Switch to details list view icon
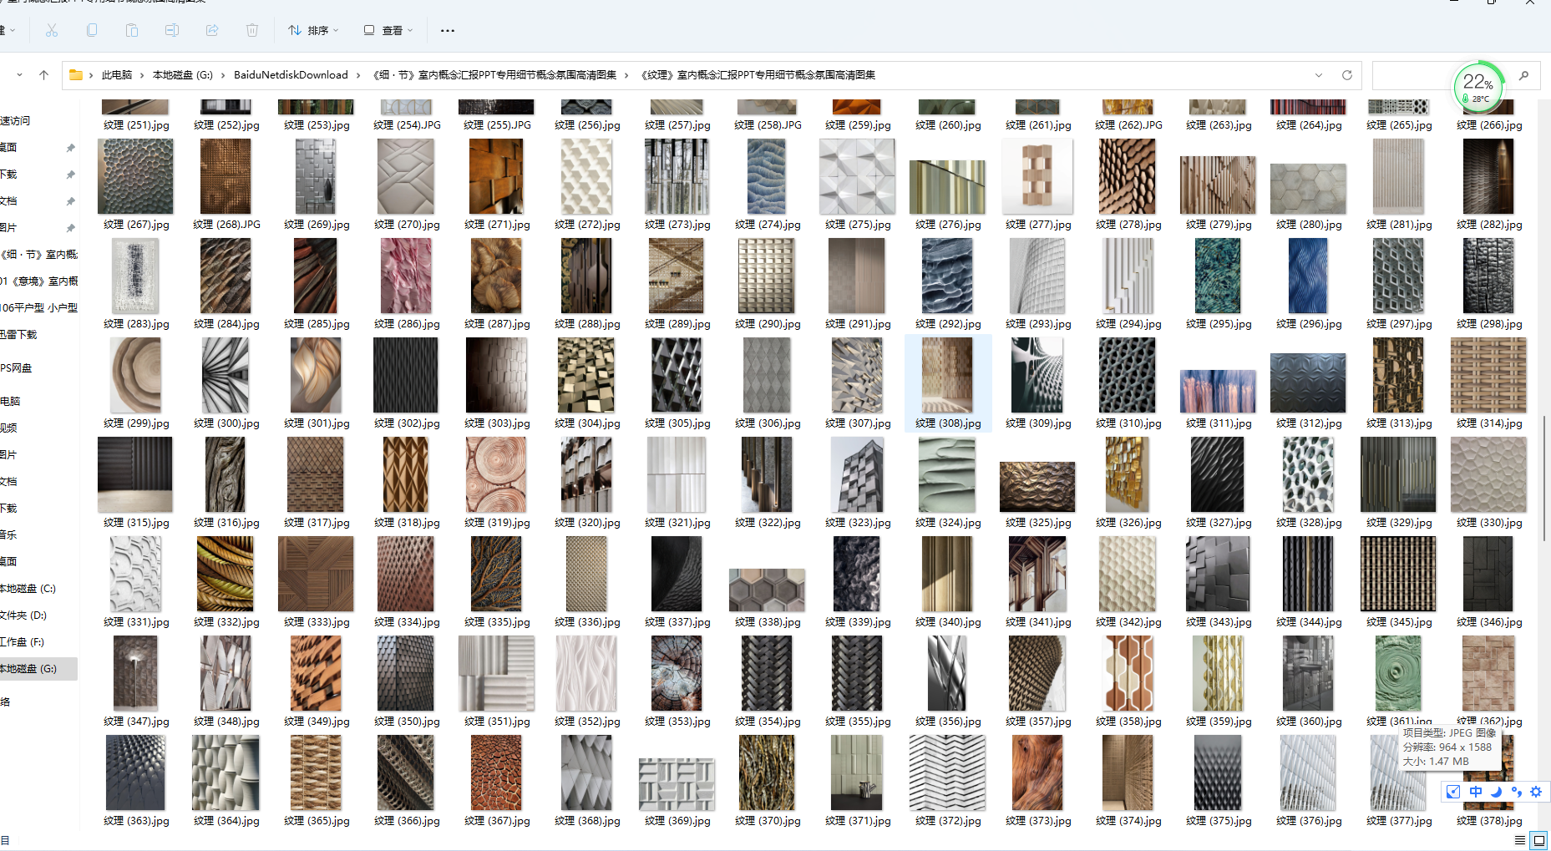The height and width of the screenshot is (851, 1551). [x=1520, y=840]
